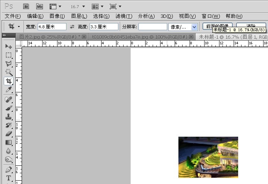Switch to the 图片2.jpg document tab

50,37
